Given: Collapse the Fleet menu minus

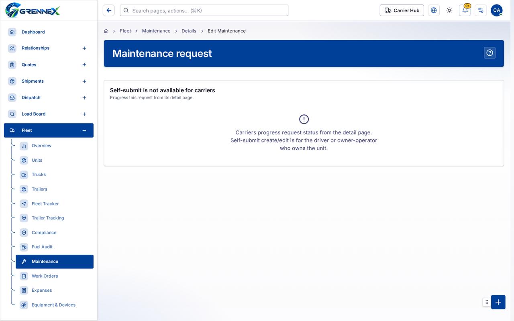Looking at the screenshot, I should pos(84,130).
